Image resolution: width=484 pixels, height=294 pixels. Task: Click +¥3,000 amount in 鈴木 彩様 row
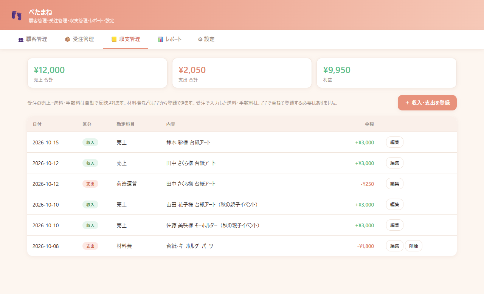coord(365,142)
